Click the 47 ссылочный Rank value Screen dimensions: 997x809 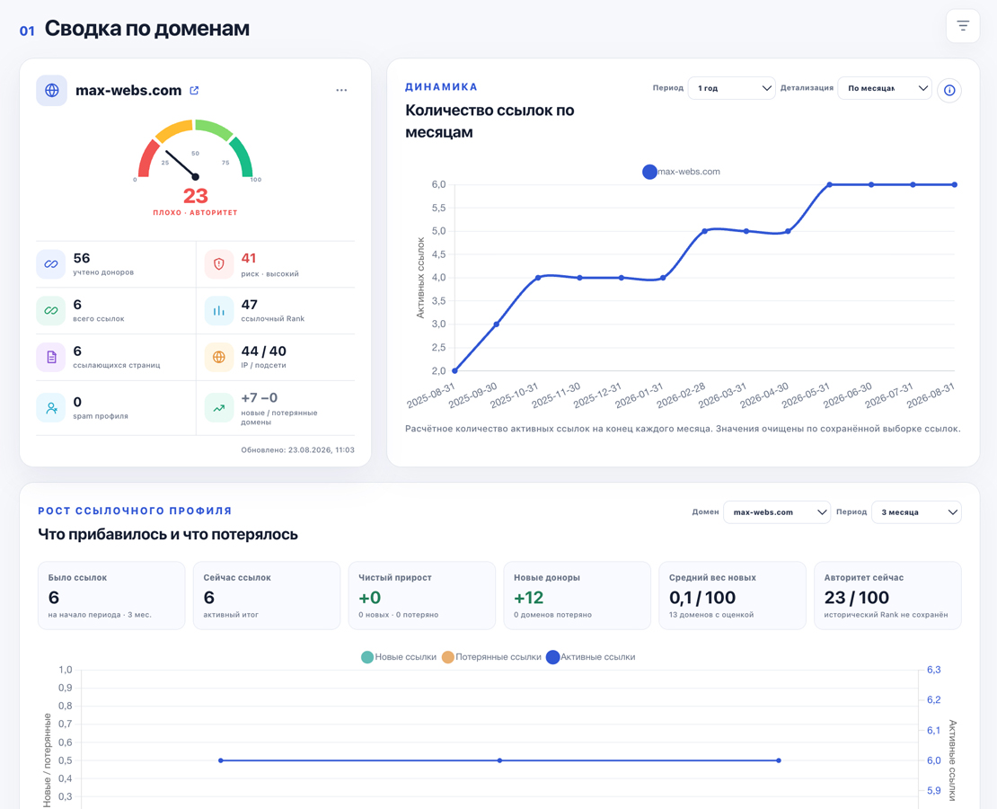(x=250, y=304)
